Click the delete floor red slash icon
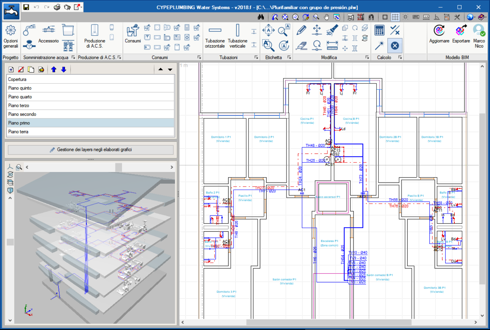The height and width of the screenshot is (330, 490). click(x=21, y=69)
